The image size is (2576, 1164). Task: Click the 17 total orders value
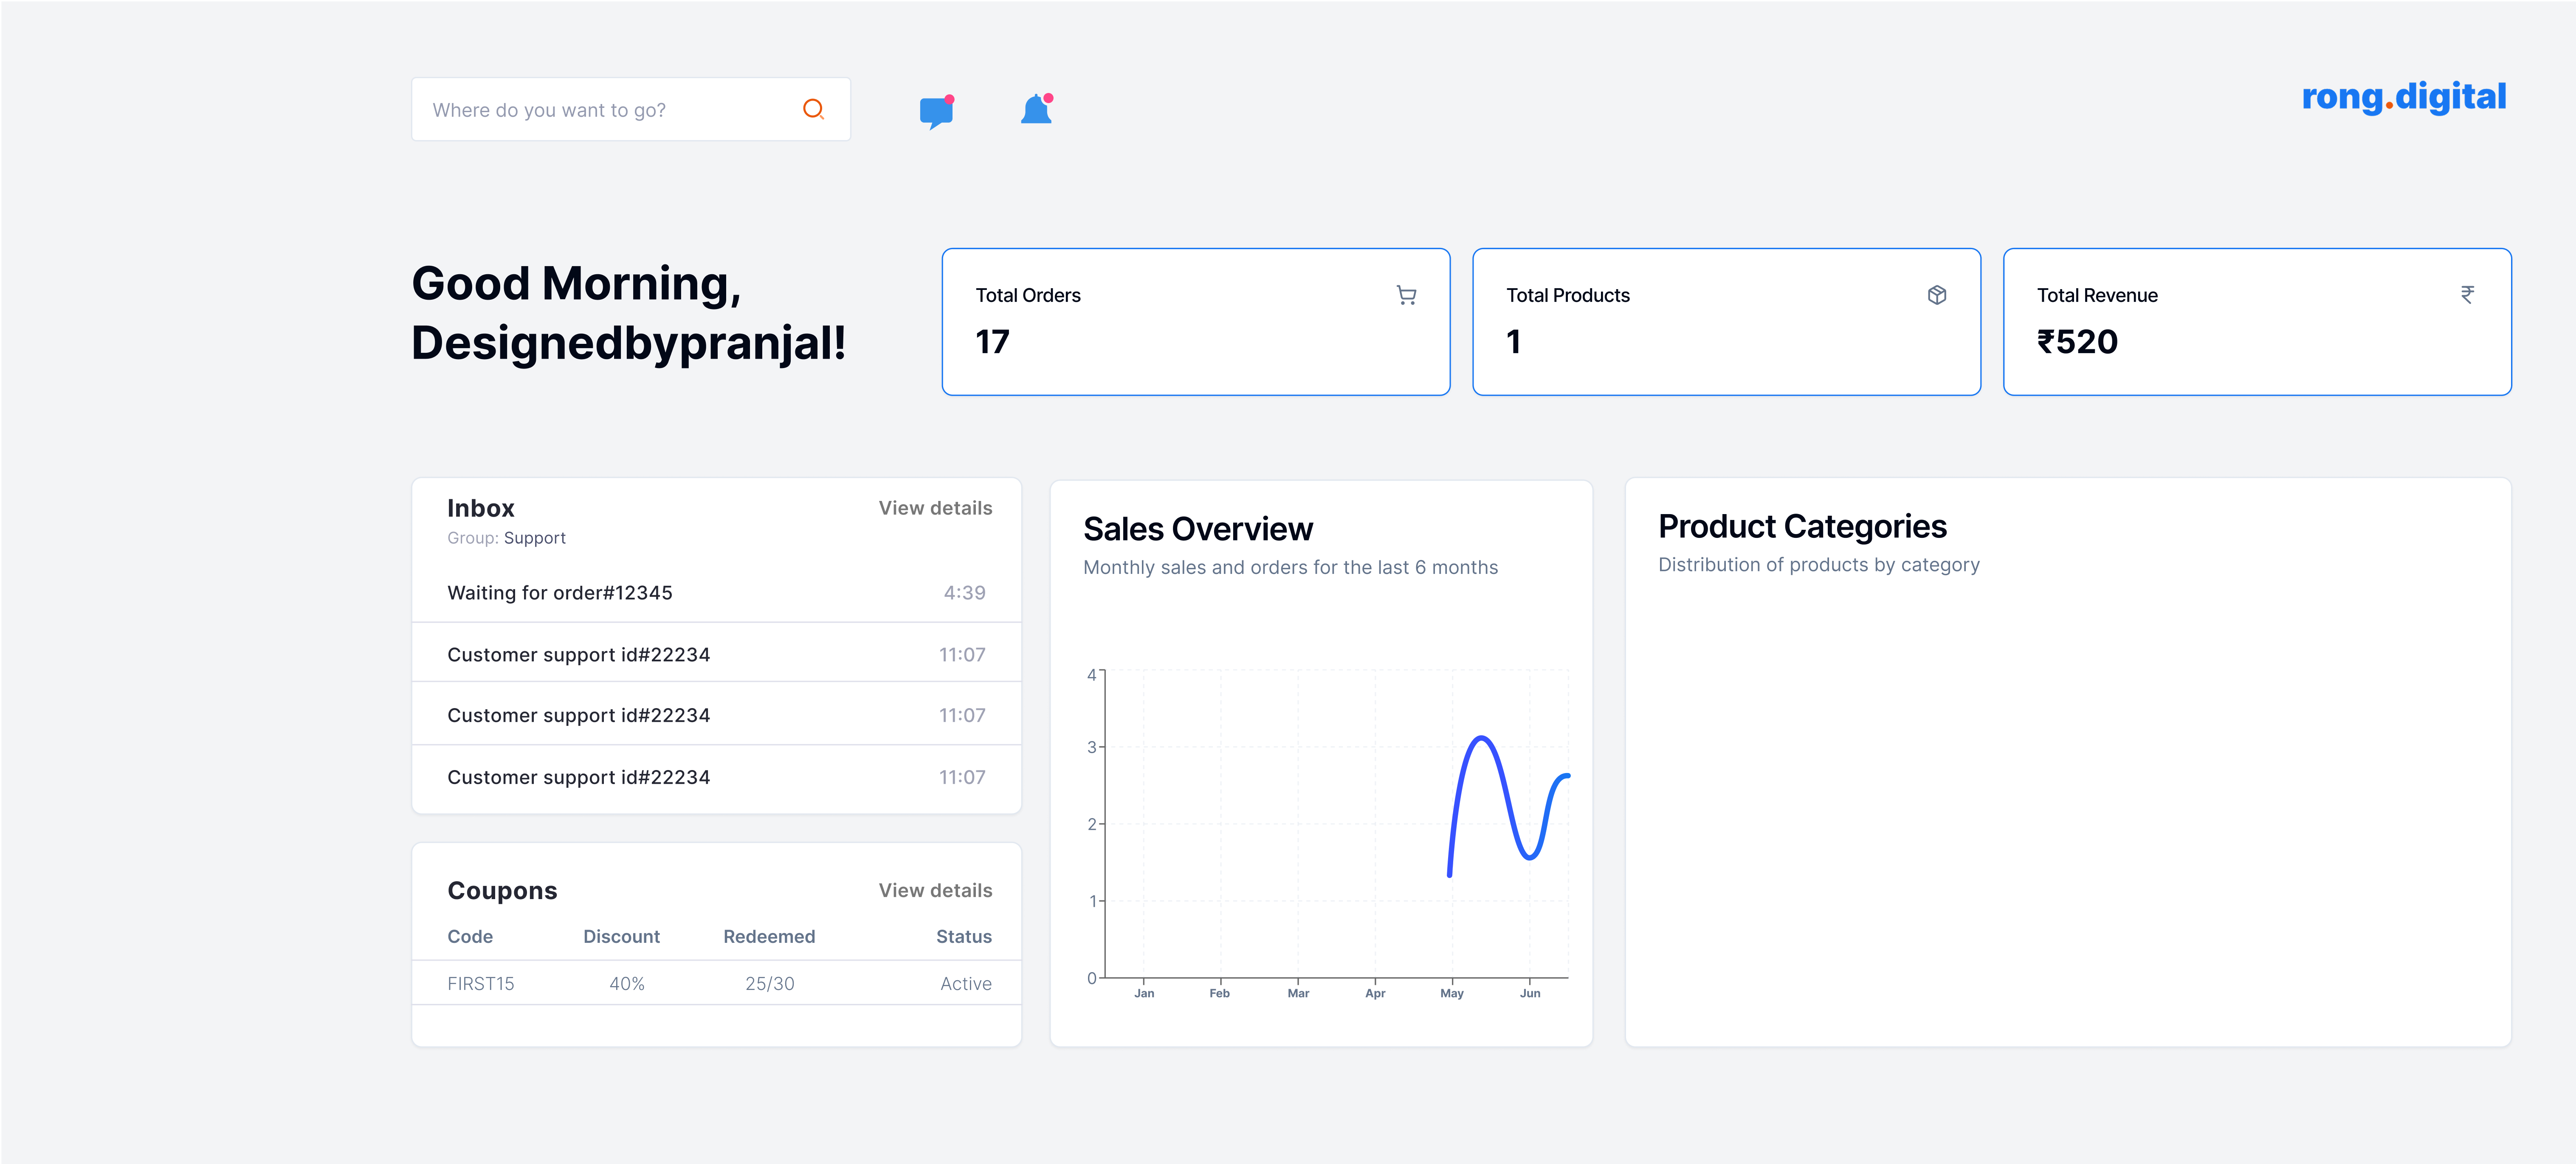pyautogui.click(x=992, y=342)
